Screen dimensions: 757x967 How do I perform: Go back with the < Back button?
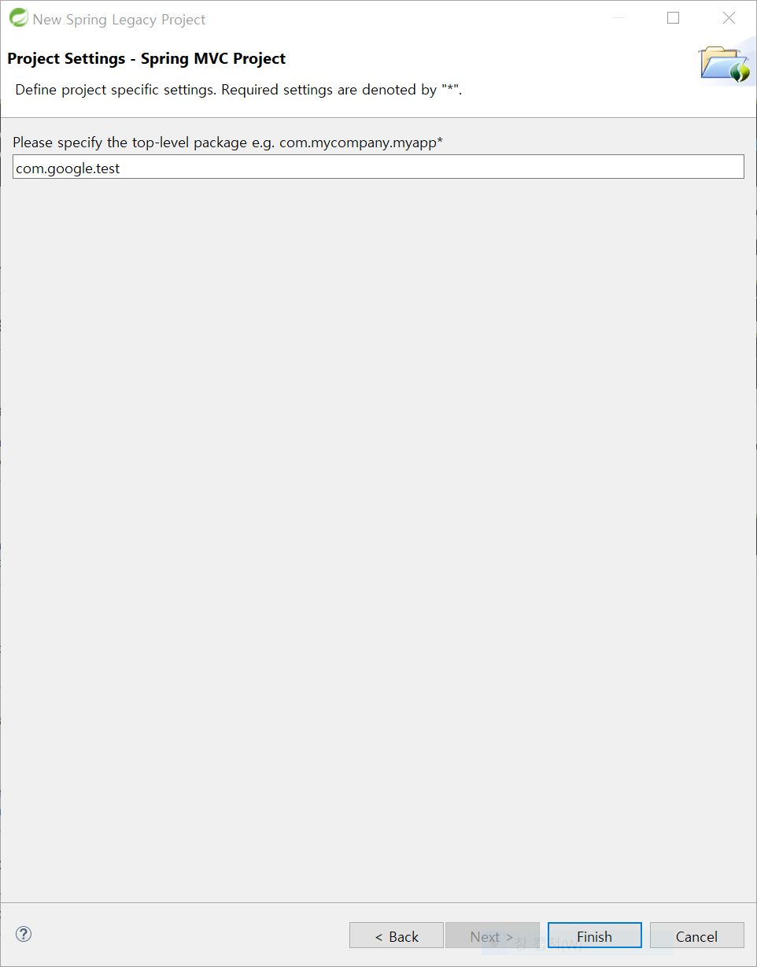coord(397,936)
